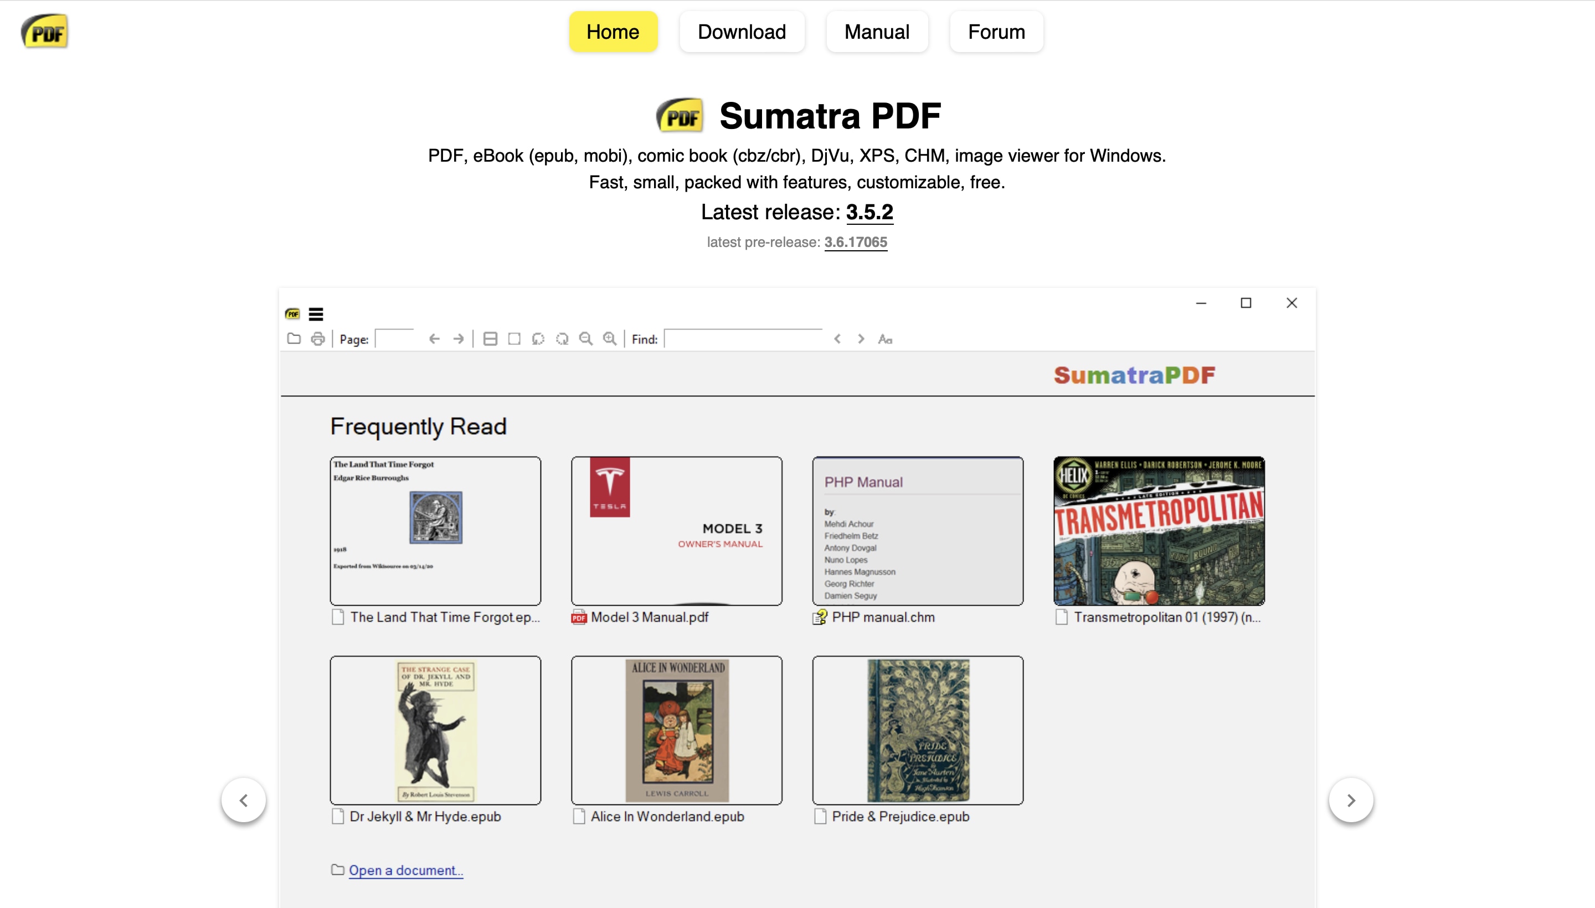Open the Alice In Wonderland epub thumbnail
Viewport: 1595px width, 908px height.
point(676,730)
